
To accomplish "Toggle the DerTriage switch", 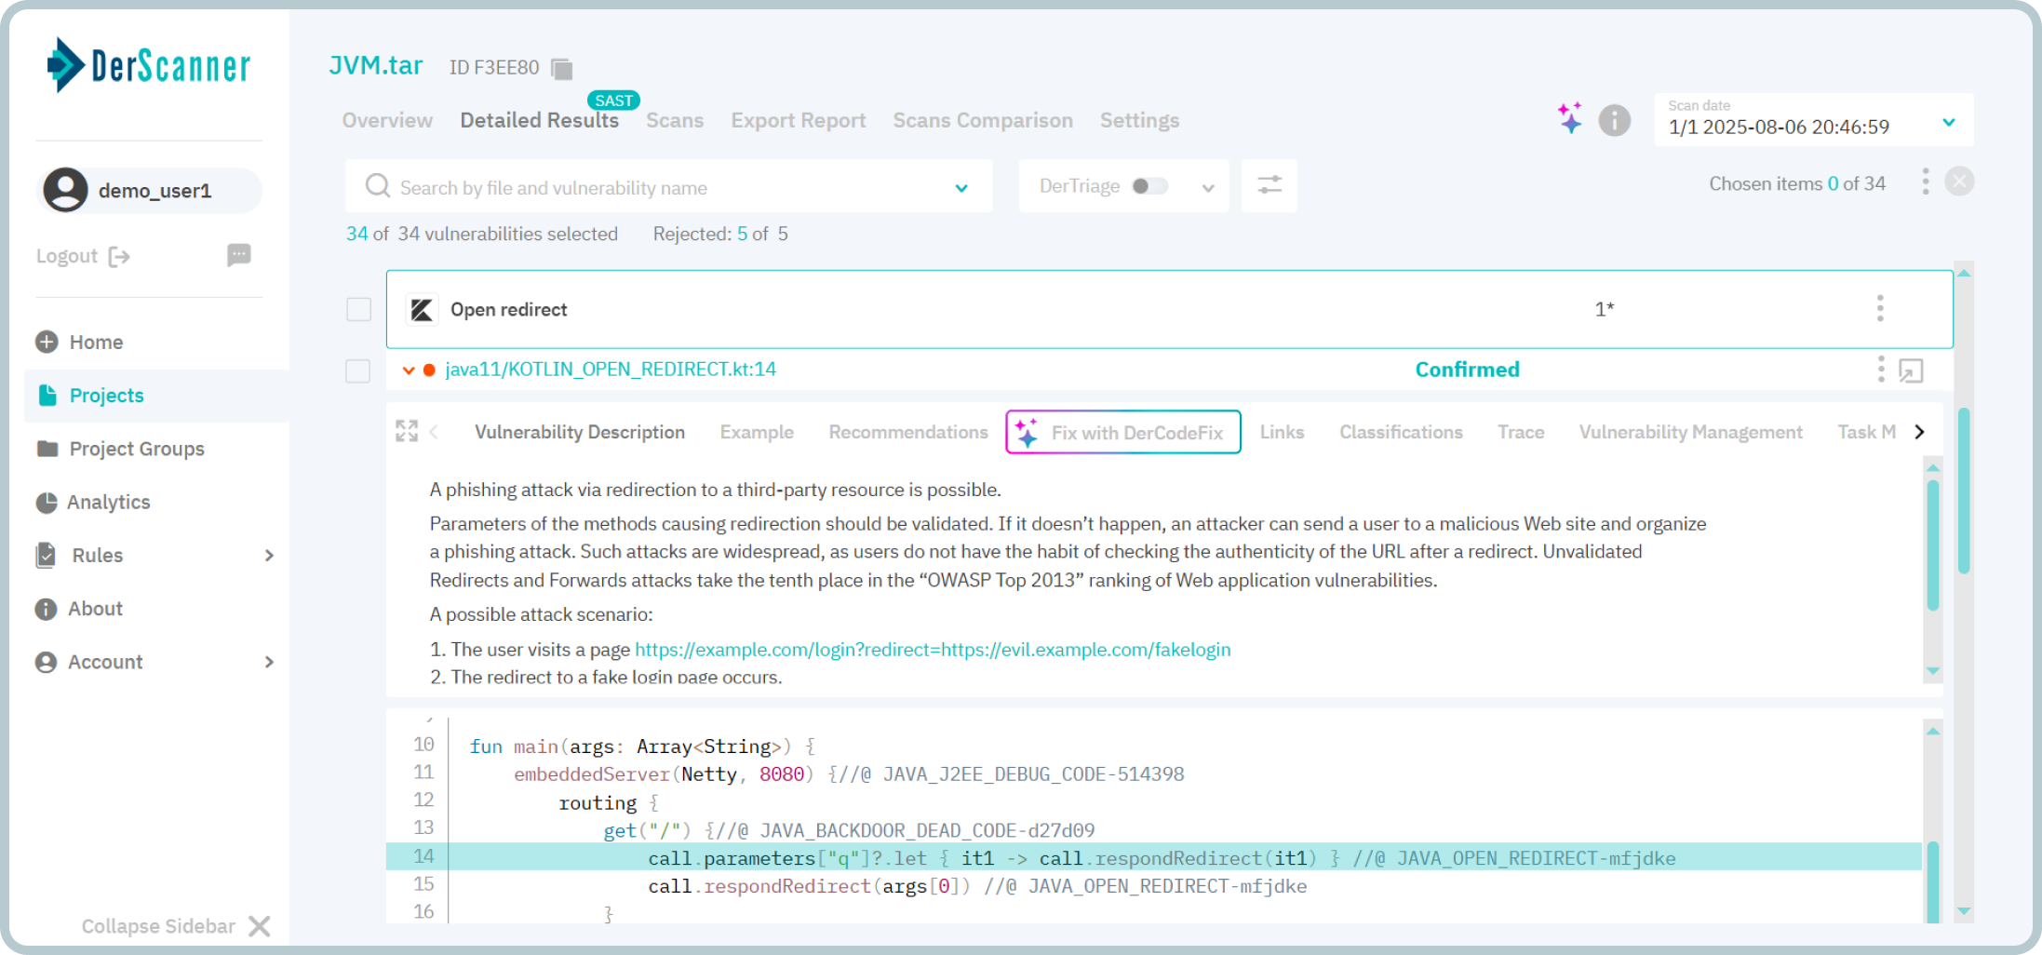I will [1149, 186].
